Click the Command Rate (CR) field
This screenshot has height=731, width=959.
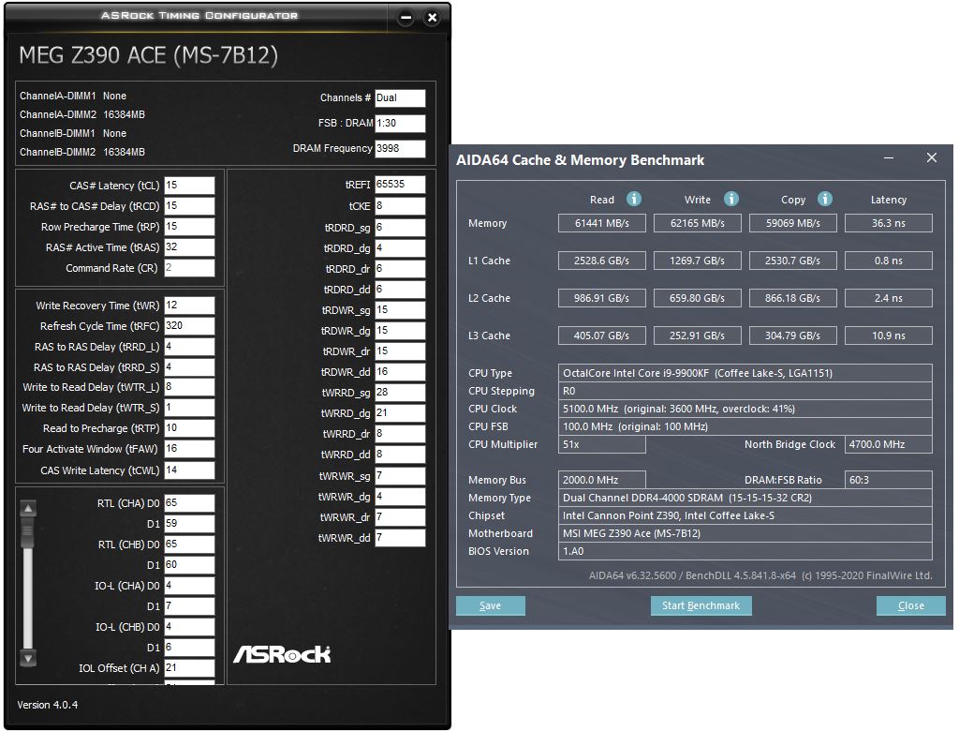click(189, 268)
